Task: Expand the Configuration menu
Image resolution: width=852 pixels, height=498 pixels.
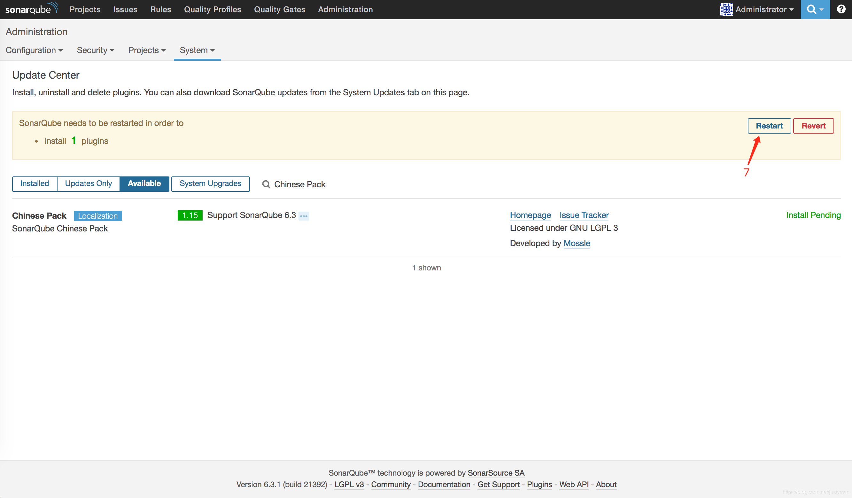Action: tap(34, 50)
